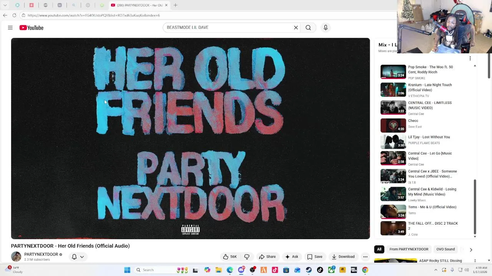The image size is (492, 276).
Task: Go back with the browser back arrow
Action: pyautogui.click(x=5, y=15)
